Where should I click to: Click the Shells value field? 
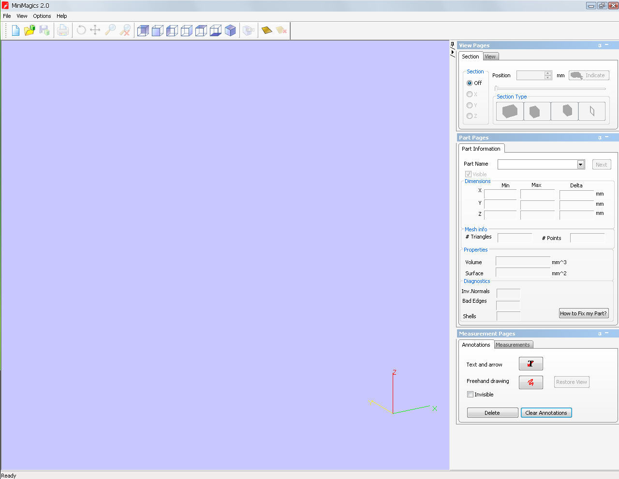pos(508,316)
